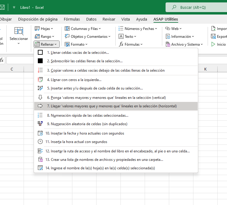Click the icon for Insertar antes y/u después
This screenshot has height=205, width=227.
point(40,88)
